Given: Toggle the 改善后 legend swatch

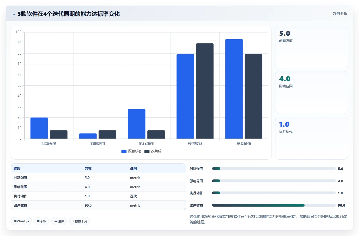Looking at the screenshot, I should point(147,151).
